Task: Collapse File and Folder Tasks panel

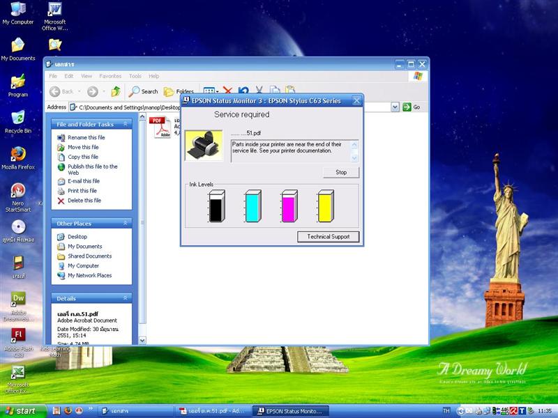Action: coord(126,124)
